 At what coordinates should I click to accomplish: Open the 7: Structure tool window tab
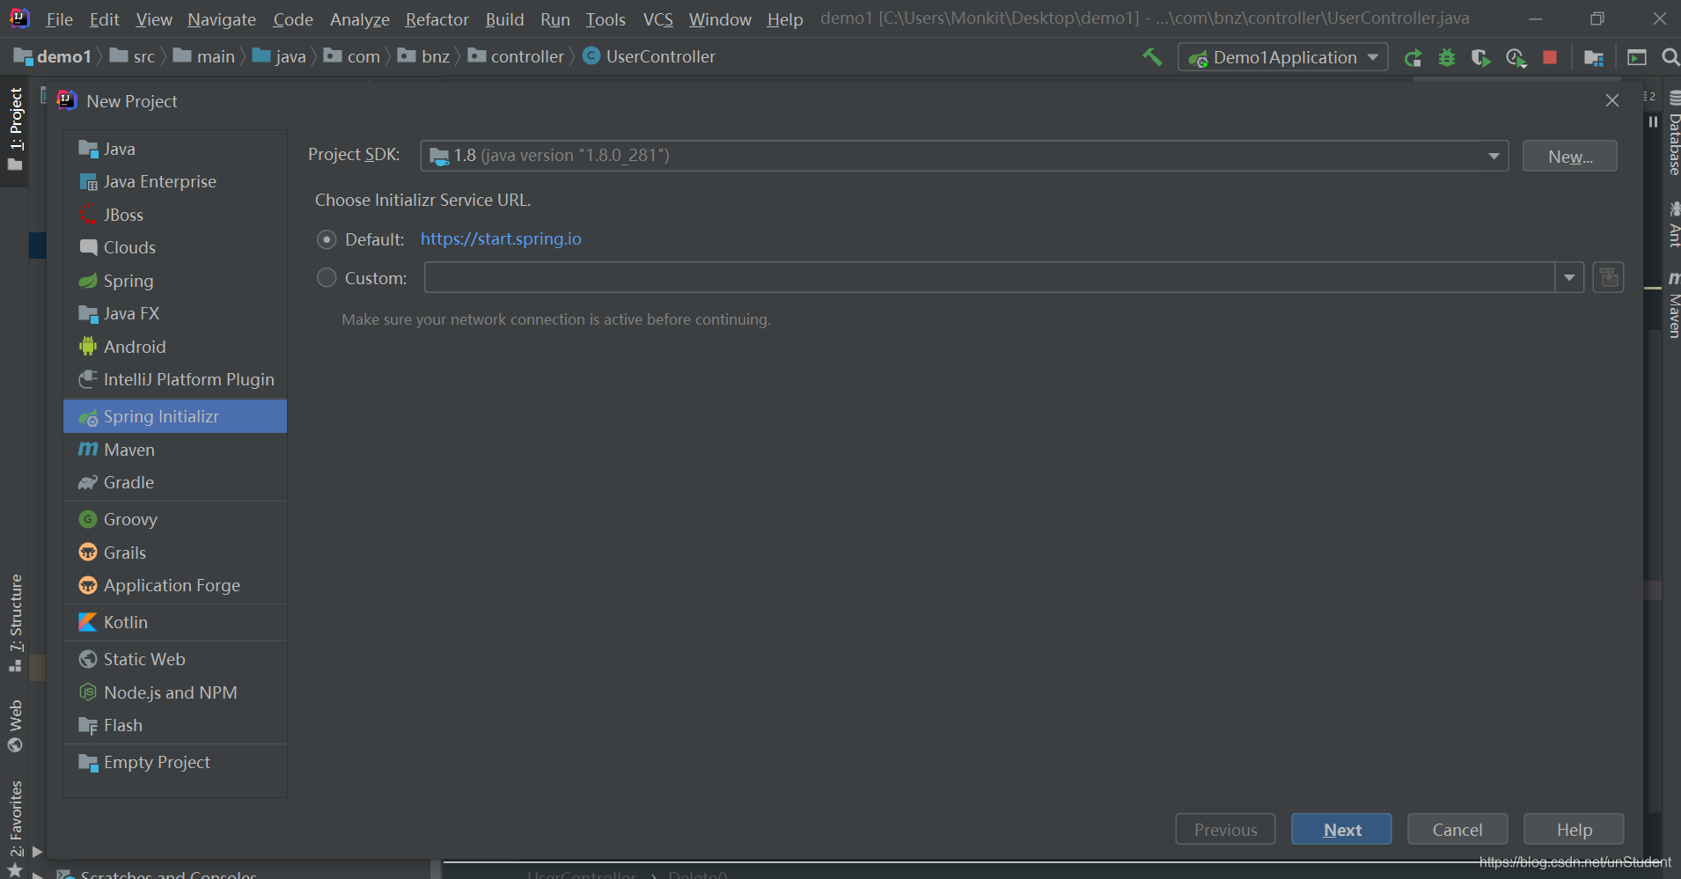click(15, 624)
